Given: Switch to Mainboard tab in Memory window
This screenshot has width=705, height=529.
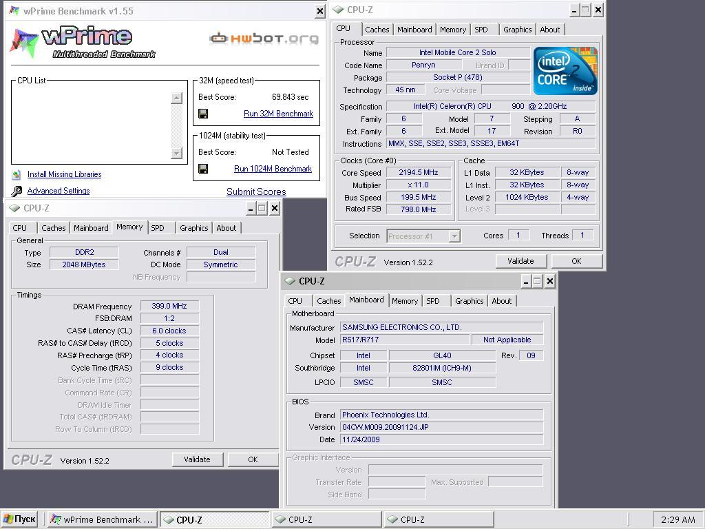Looking at the screenshot, I should pos(91,228).
